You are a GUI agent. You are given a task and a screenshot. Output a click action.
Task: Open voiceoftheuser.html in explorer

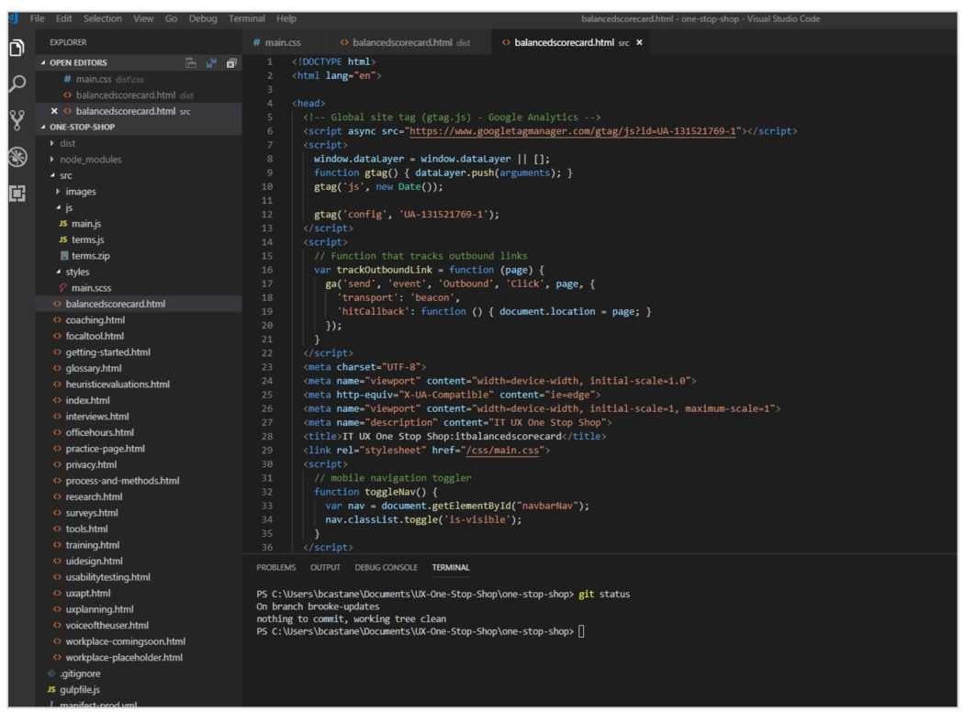pos(139,625)
